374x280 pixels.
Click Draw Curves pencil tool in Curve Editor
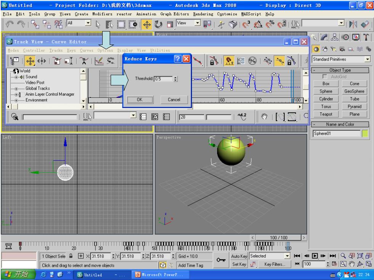99,61
